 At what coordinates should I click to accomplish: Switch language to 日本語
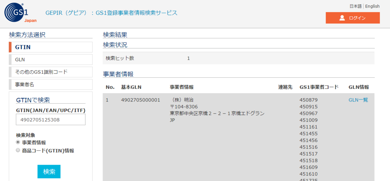click(355, 6)
